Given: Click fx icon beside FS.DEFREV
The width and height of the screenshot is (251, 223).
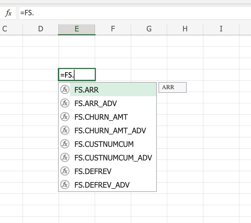Looking at the screenshot, I should tap(65, 171).
